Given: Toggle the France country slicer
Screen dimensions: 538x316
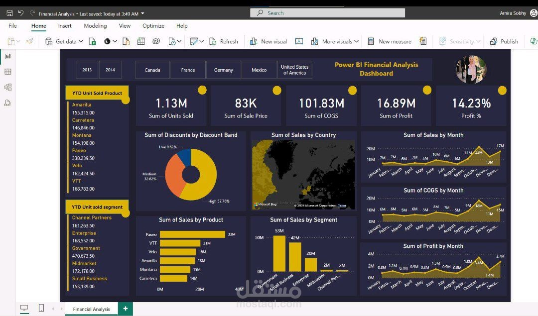Looking at the screenshot, I should [x=188, y=70].
